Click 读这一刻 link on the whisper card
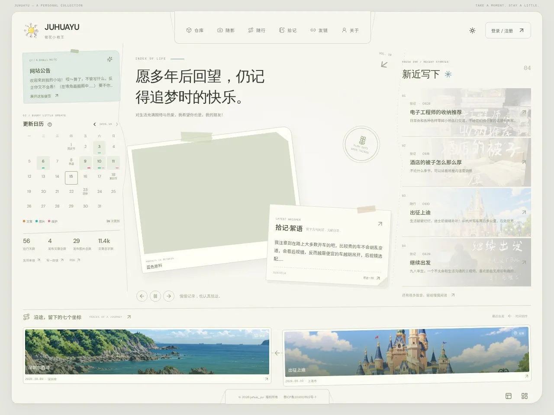This screenshot has width=554, height=415. click(371, 278)
